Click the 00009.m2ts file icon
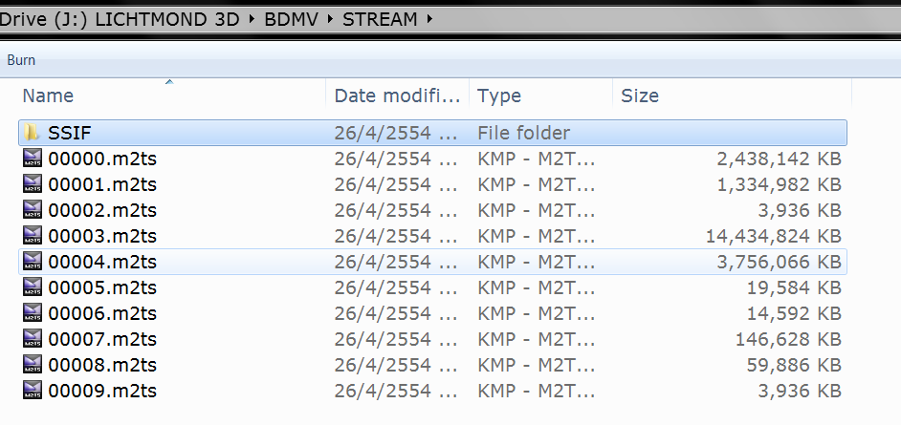The width and height of the screenshot is (901, 425). tap(33, 391)
